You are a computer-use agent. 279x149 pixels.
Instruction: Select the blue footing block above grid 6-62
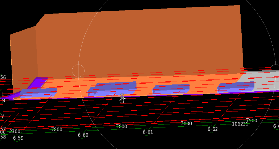click(236, 87)
